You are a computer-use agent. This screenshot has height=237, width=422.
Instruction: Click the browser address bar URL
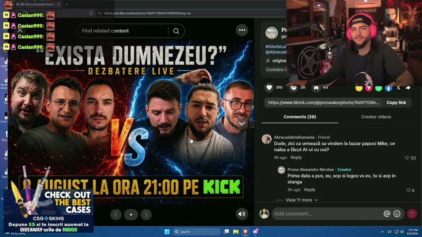click(148, 13)
